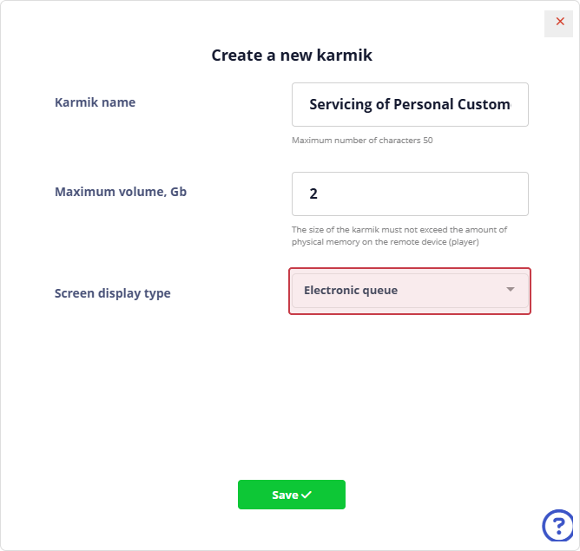Click the "Screen display type" label
The image size is (580, 551).
click(113, 293)
